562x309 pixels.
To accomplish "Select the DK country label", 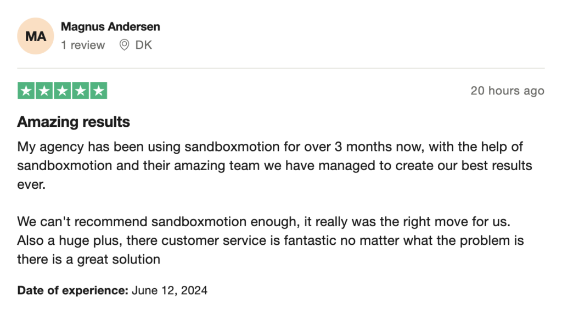I will (x=144, y=45).
